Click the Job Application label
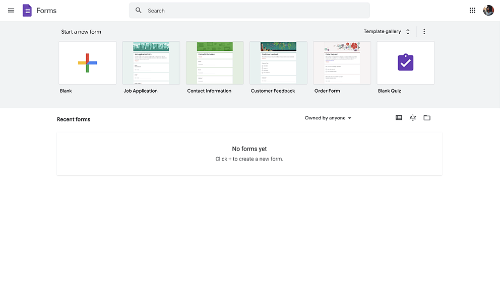The width and height of the screenshot is (504, 287). pyautogui.click(x=141, y=91)
